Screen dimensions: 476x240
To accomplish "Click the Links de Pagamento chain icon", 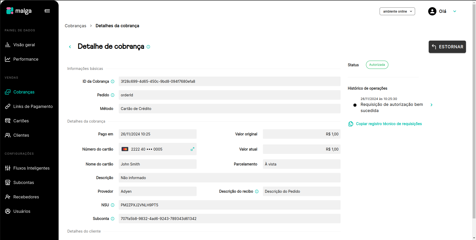I will coord(8,106).
